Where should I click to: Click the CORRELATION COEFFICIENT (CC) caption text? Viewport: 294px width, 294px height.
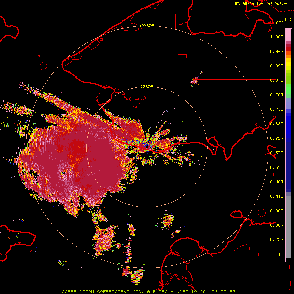point(103,292)
